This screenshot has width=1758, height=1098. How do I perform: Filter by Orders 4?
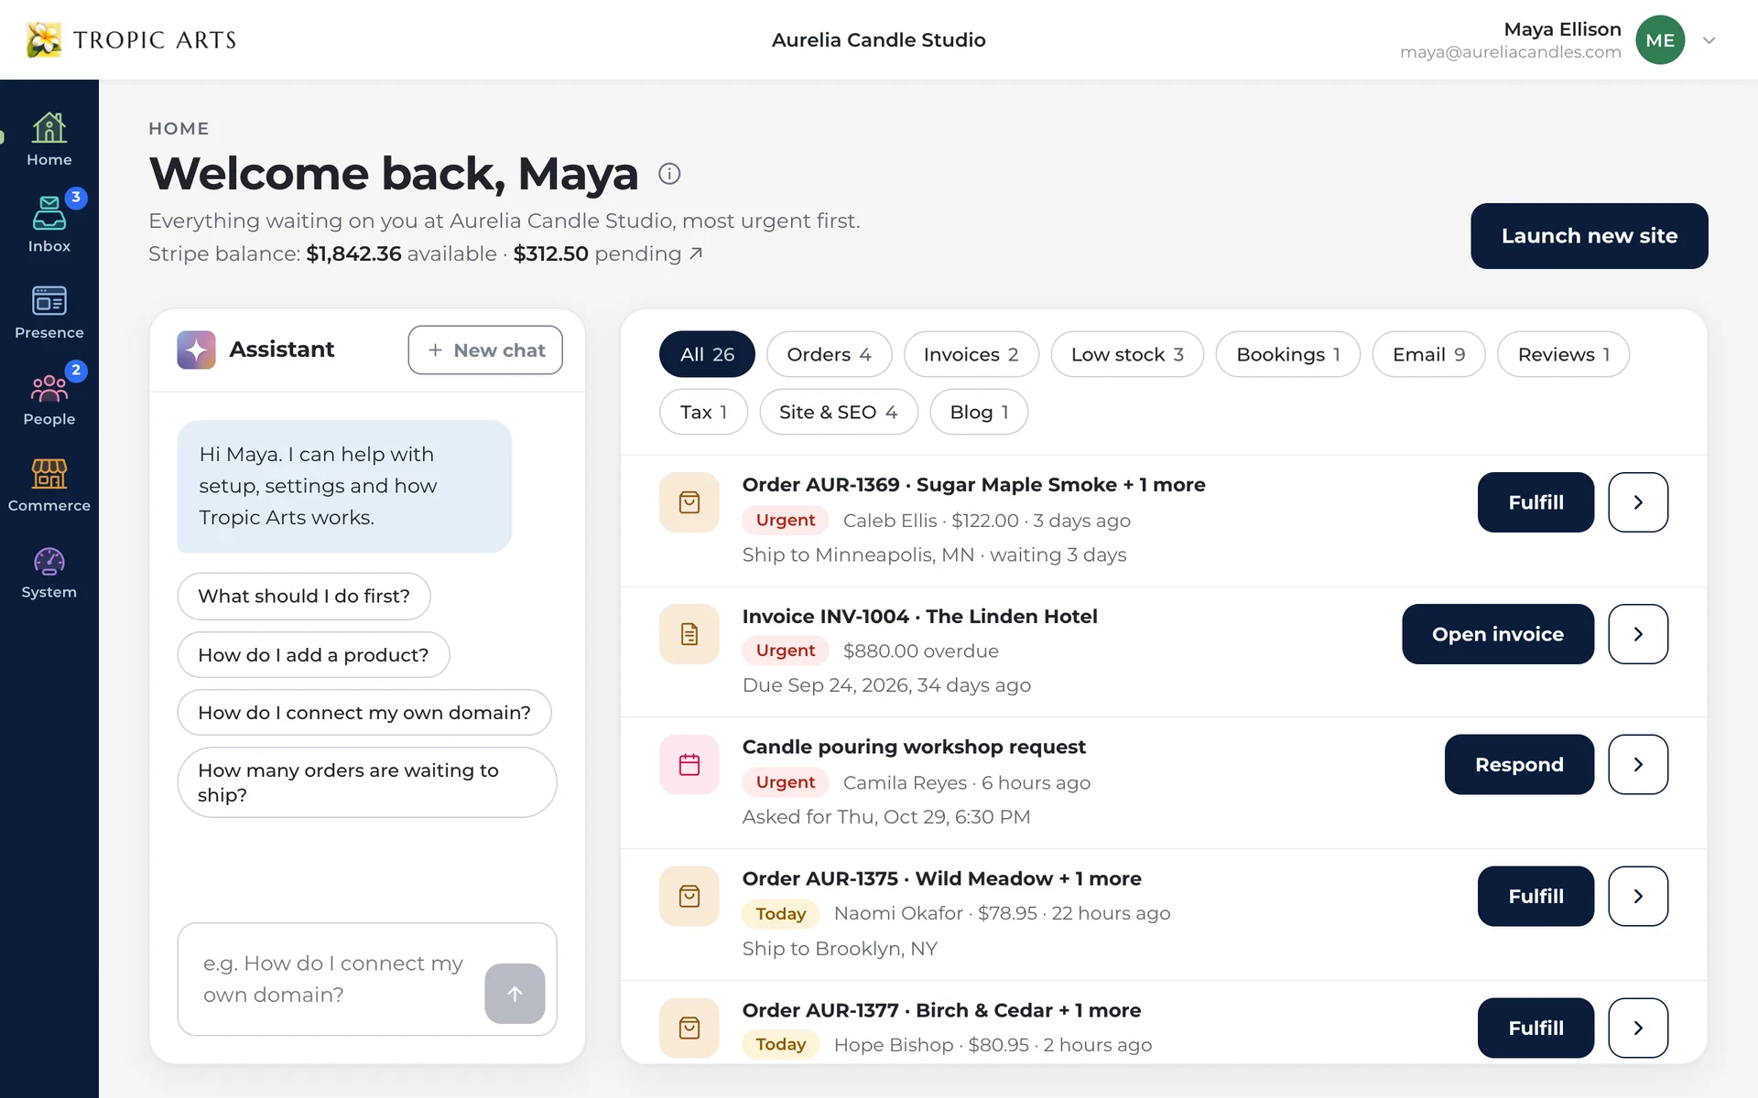click(829, 354)
